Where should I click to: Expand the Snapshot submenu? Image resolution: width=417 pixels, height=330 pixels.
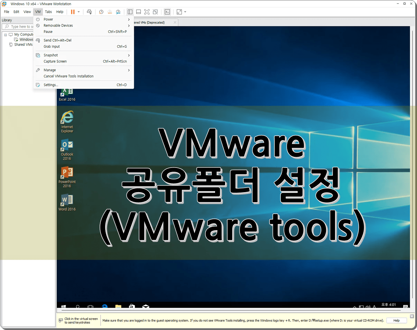click(83, 55)
